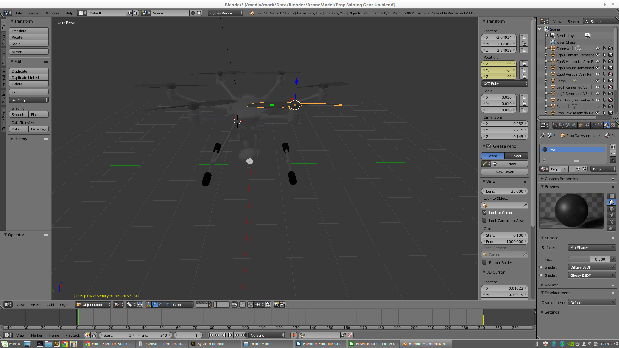619x348 pixels.
Task: Expand the History panel
Action: point(20,139)
